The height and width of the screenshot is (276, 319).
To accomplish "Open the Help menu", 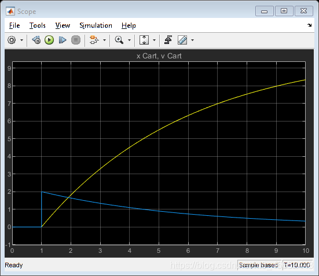I will tap(129, 25).
